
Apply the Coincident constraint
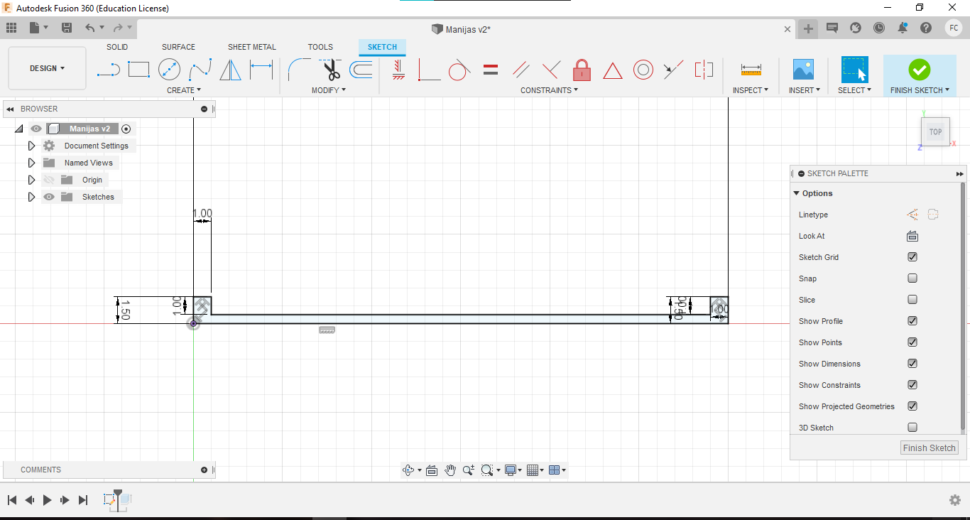click(x=429, y=70)
